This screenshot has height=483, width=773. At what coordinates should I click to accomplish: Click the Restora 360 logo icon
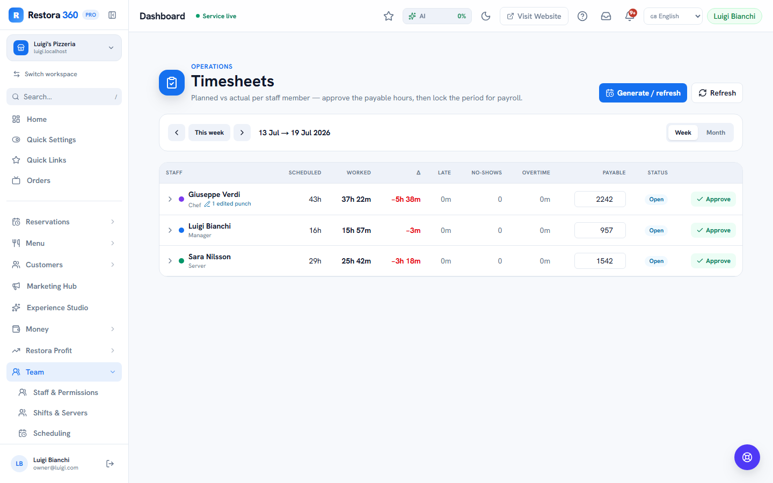coord(16,15)
